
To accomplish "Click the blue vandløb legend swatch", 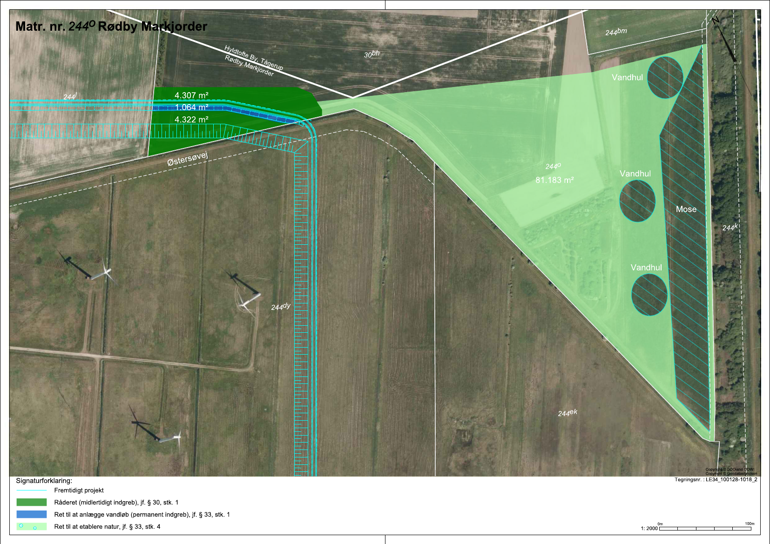I will (32, 514).
